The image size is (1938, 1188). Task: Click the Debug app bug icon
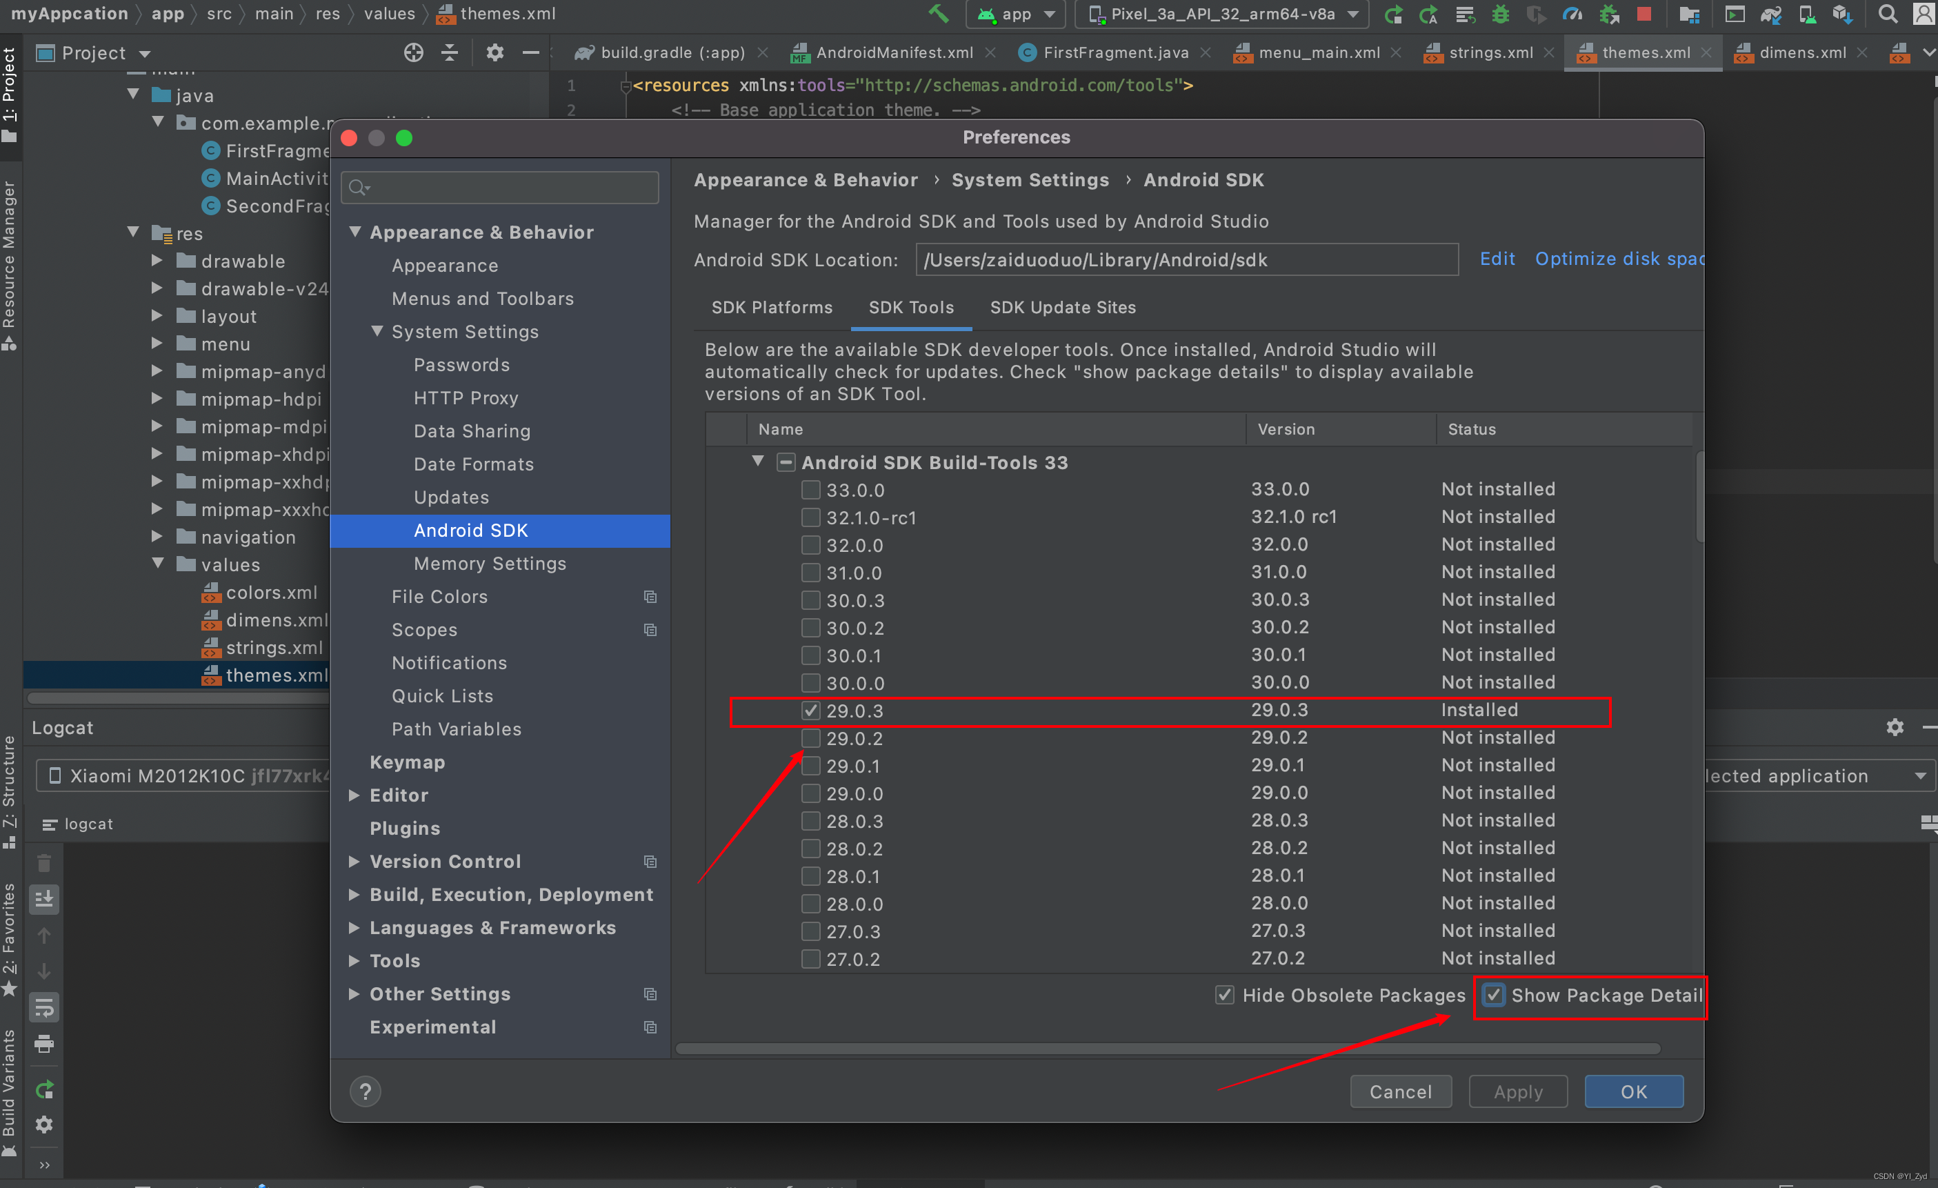(x=1501, y=13)
